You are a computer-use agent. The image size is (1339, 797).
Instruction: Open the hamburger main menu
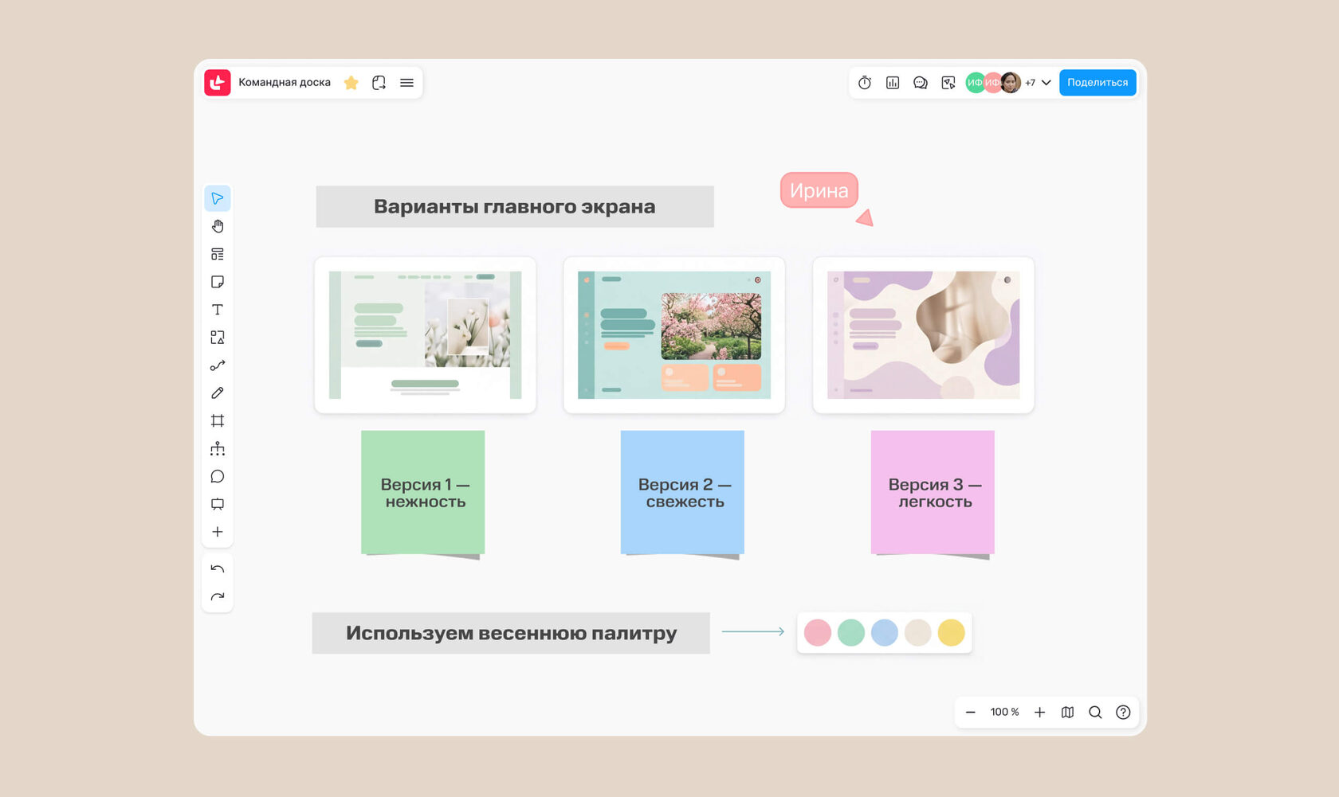point(406,83)
